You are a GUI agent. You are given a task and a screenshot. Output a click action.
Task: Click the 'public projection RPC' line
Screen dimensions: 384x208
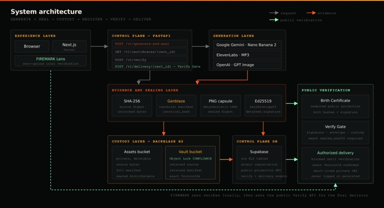tap(261, 170)
